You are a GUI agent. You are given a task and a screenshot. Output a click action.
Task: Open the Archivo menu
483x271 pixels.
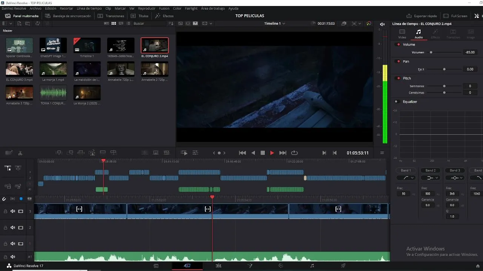35,8
